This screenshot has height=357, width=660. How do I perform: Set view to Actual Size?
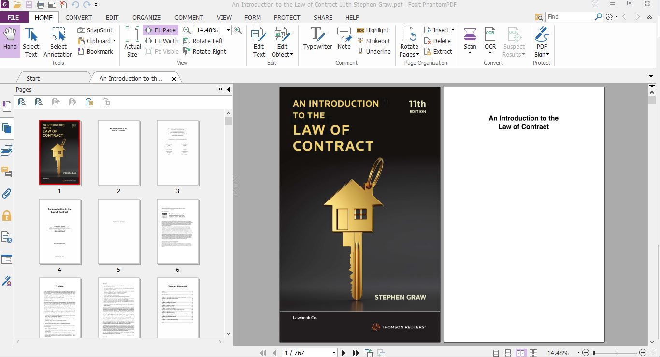coord(132,42)
